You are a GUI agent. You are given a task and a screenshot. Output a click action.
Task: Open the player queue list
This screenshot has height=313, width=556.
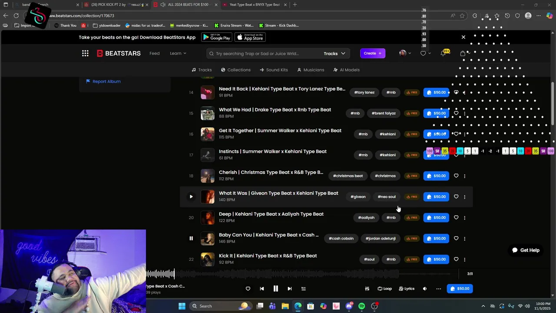(304, 289)
